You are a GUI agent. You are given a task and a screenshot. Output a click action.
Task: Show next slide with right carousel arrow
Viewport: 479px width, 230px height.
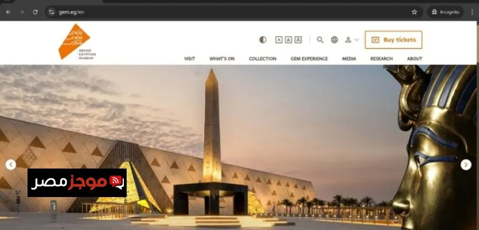pos(466,165)
